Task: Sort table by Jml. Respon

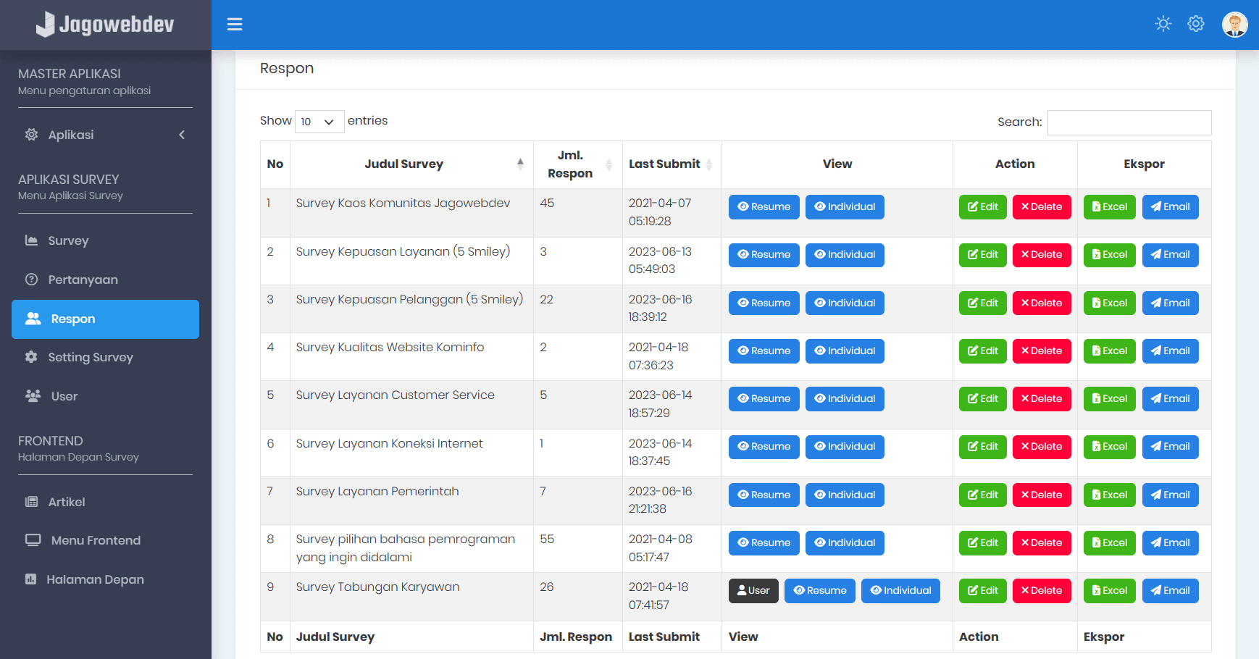Action: click(578, 164)
